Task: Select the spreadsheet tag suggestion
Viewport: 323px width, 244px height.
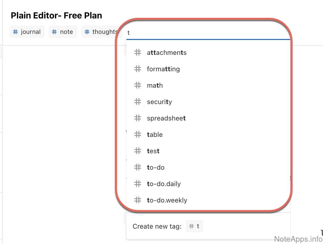Action: click(x=166, y=118)
